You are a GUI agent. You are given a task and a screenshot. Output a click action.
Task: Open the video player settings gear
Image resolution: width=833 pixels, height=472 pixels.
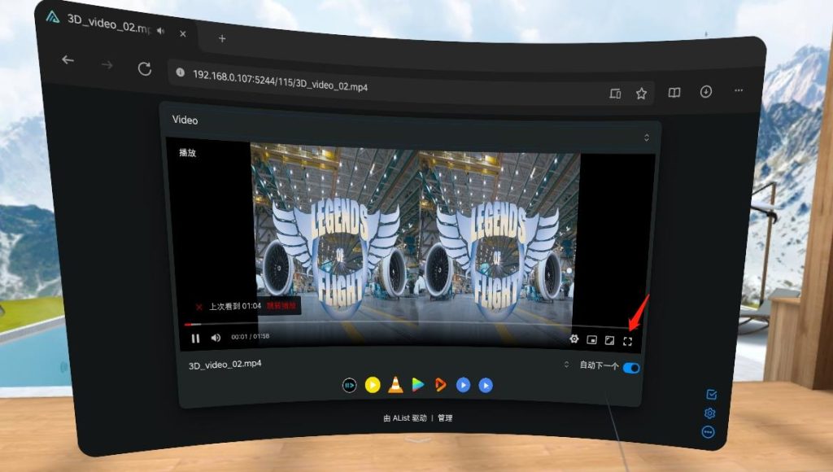click(574, 339)
